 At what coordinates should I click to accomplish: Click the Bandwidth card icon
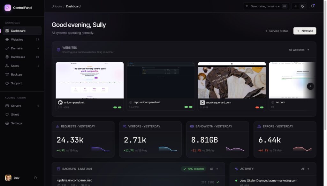(x=192, y=126)
